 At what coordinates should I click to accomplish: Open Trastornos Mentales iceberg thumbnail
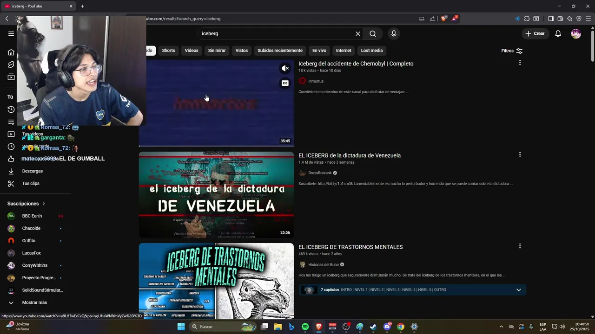tap(216, 281)
